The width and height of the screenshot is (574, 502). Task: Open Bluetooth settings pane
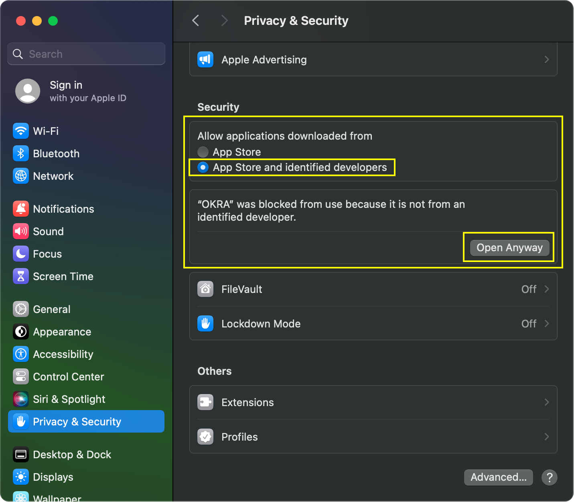86,153
